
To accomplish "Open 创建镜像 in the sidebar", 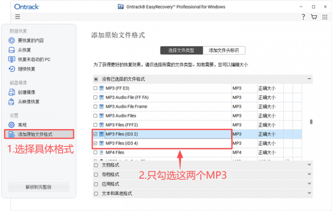I will [26, 92].
